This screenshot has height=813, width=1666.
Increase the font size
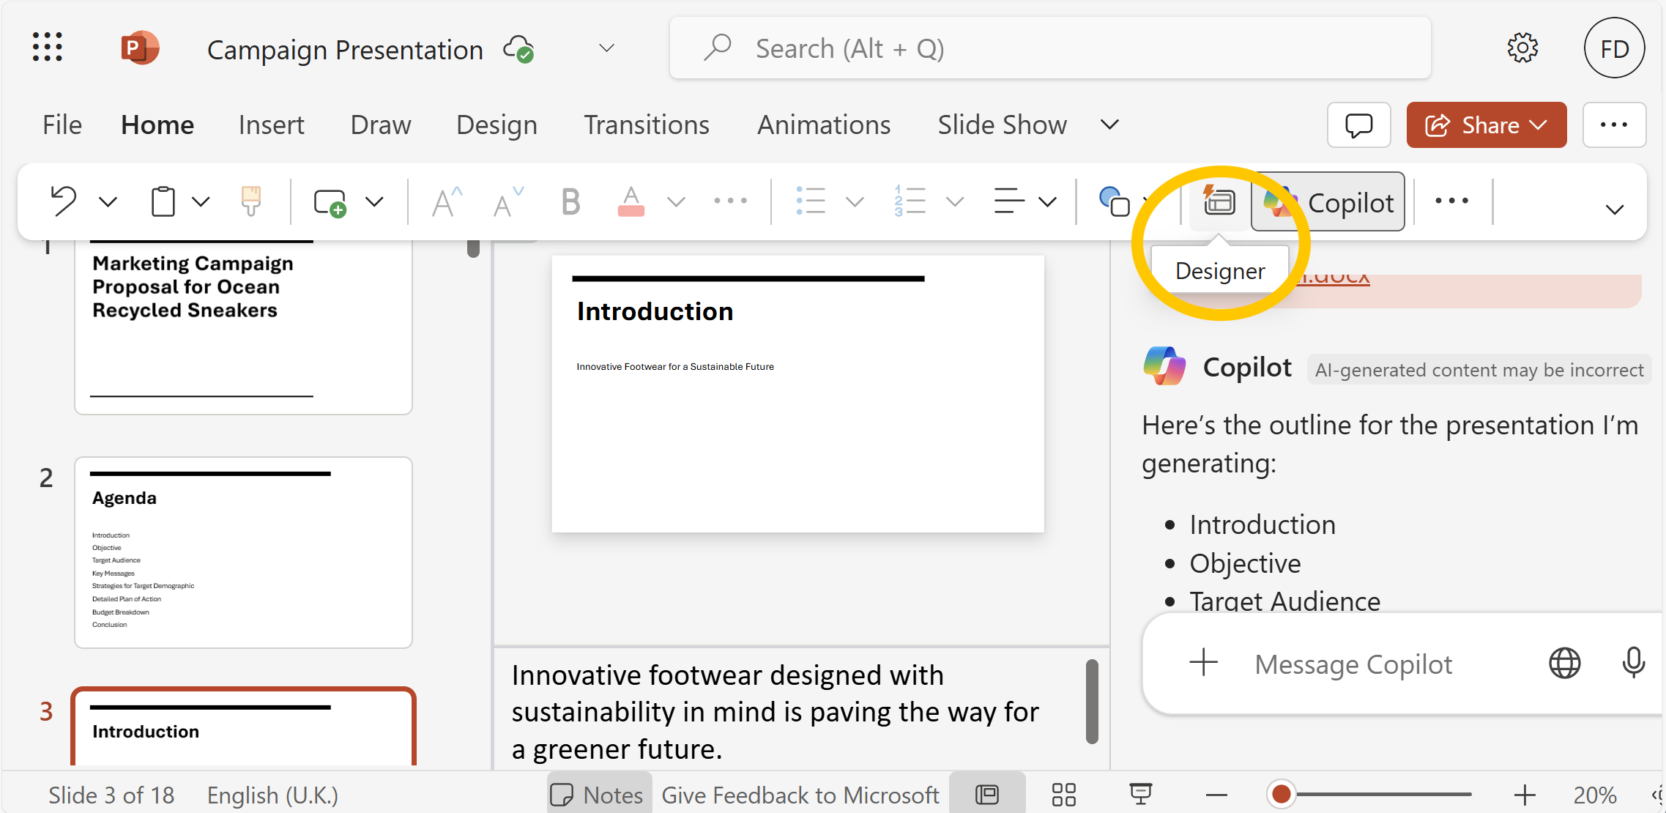[447, 201]
